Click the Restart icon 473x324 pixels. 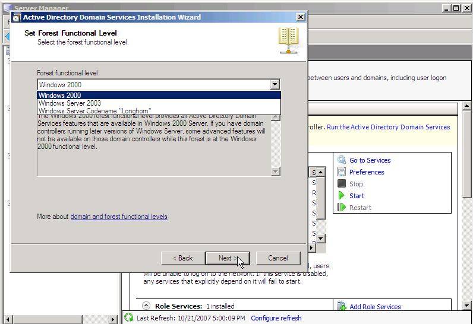342,207
